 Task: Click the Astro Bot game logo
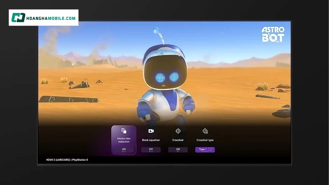tap(273, 35)
